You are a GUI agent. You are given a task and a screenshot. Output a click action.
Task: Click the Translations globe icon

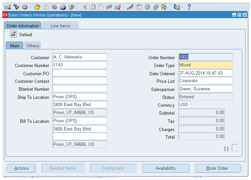[x=147, y=7]
